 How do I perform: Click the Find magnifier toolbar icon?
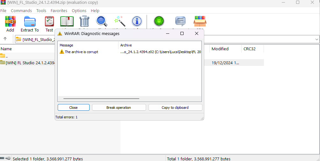coord(102,21)
